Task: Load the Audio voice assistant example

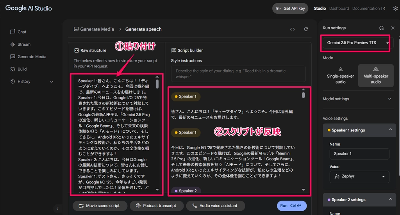Action: point(216,206)
